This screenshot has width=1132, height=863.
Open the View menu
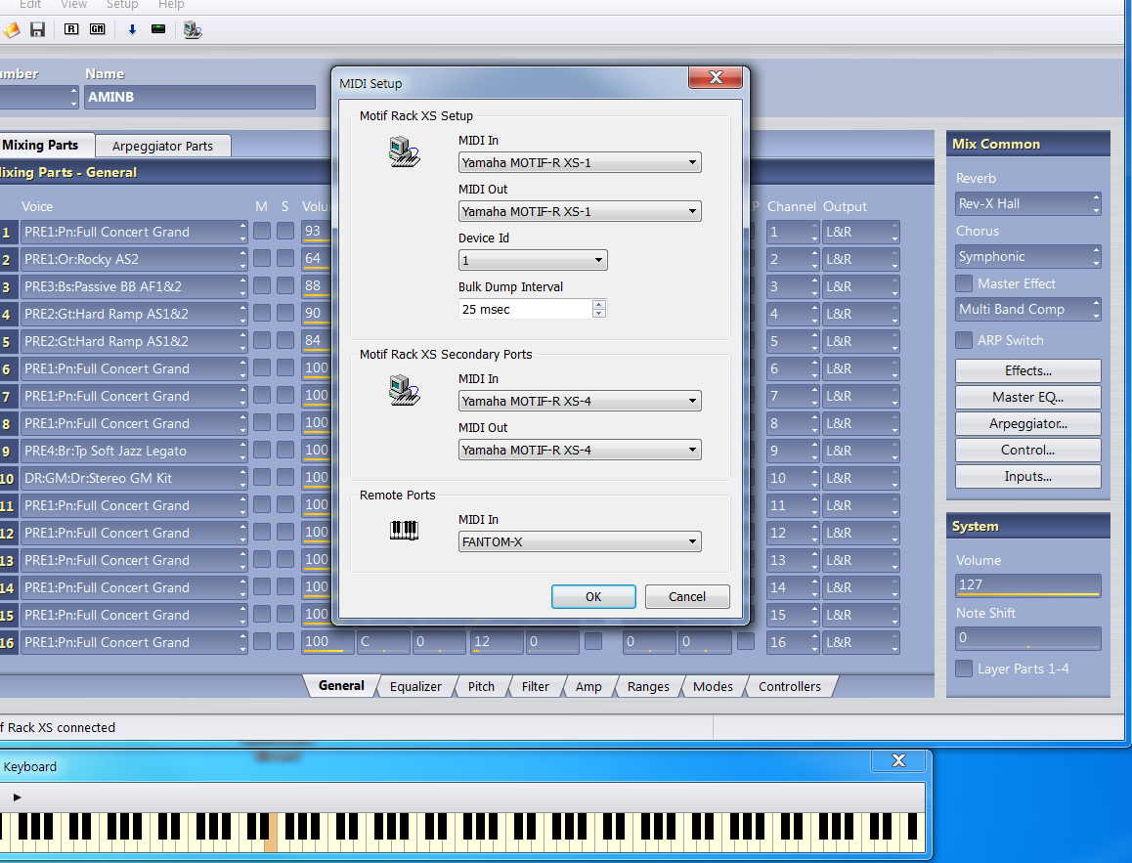tap(73, 5)
